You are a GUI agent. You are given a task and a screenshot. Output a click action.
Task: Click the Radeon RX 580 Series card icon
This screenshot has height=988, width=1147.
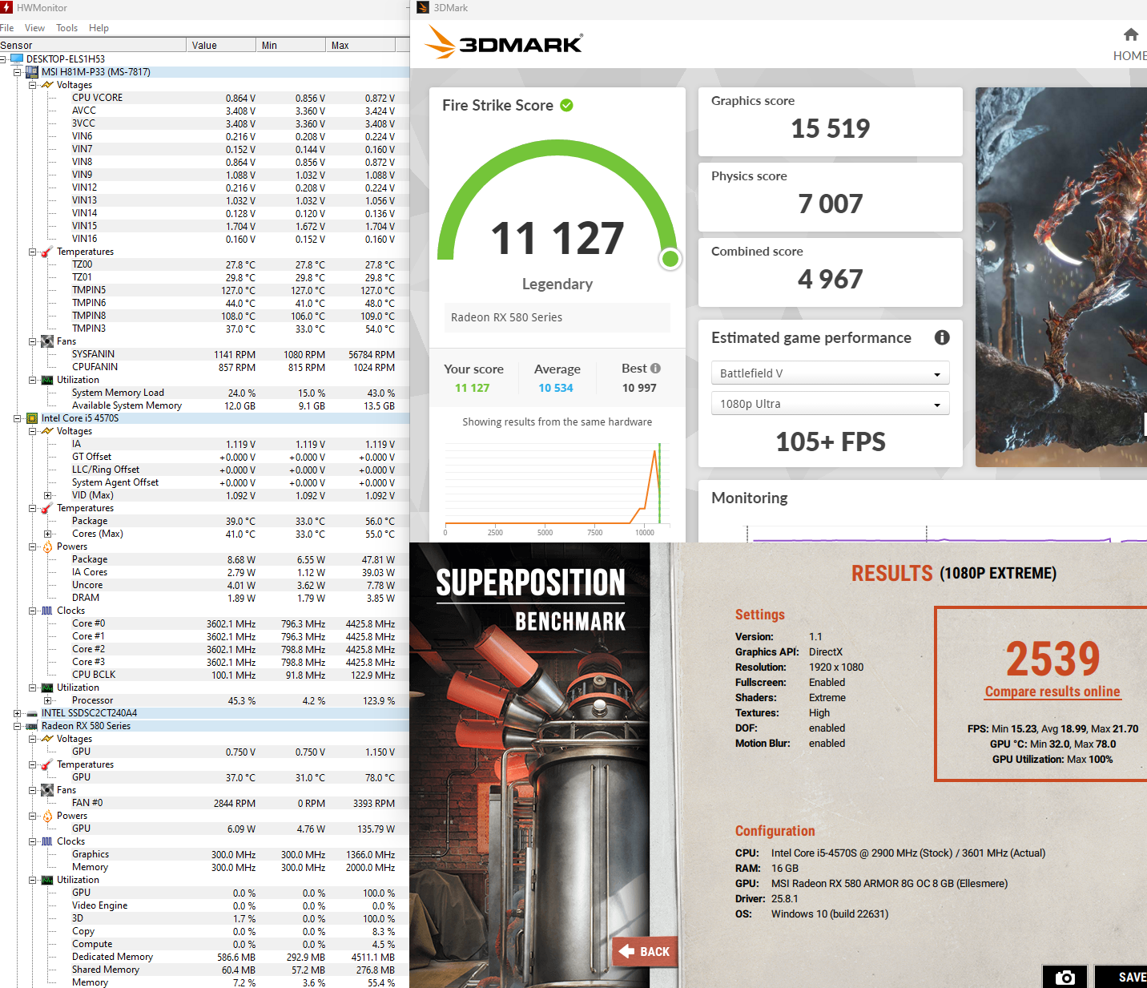coord(32,726)
